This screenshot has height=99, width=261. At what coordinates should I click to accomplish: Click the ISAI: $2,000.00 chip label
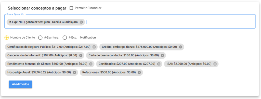(189, 64)
